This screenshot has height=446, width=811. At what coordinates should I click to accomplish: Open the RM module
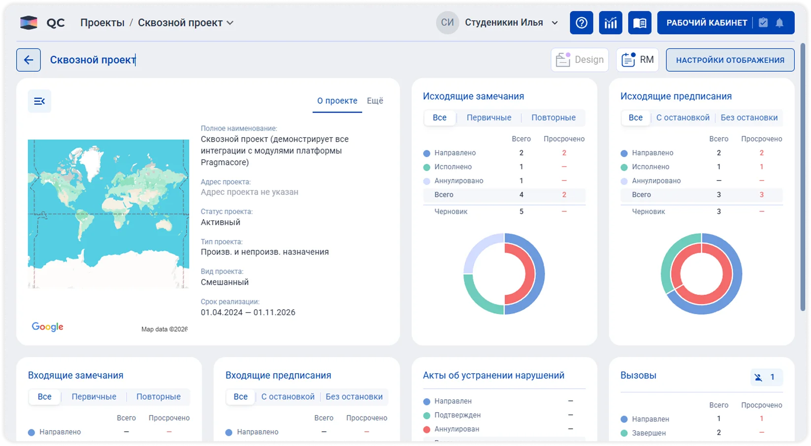click(637, 60)
